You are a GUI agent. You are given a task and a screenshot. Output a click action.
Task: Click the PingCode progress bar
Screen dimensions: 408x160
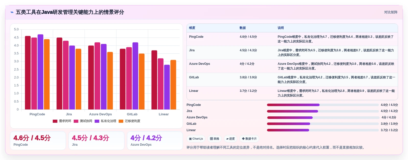[x=323, y=105]
